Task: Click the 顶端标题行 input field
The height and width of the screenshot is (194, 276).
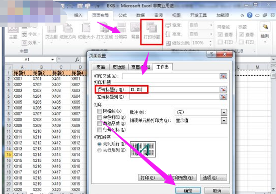Action: pos(174,90)
